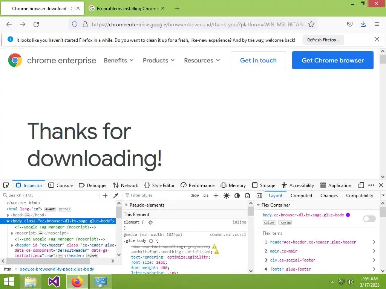Click in the Search HTML field
Viewport: 386px width, 289px height.
[51, 195]
